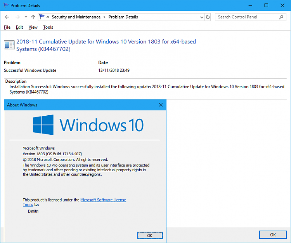
Task: Click the Date column heading
Action: [103, 62]
